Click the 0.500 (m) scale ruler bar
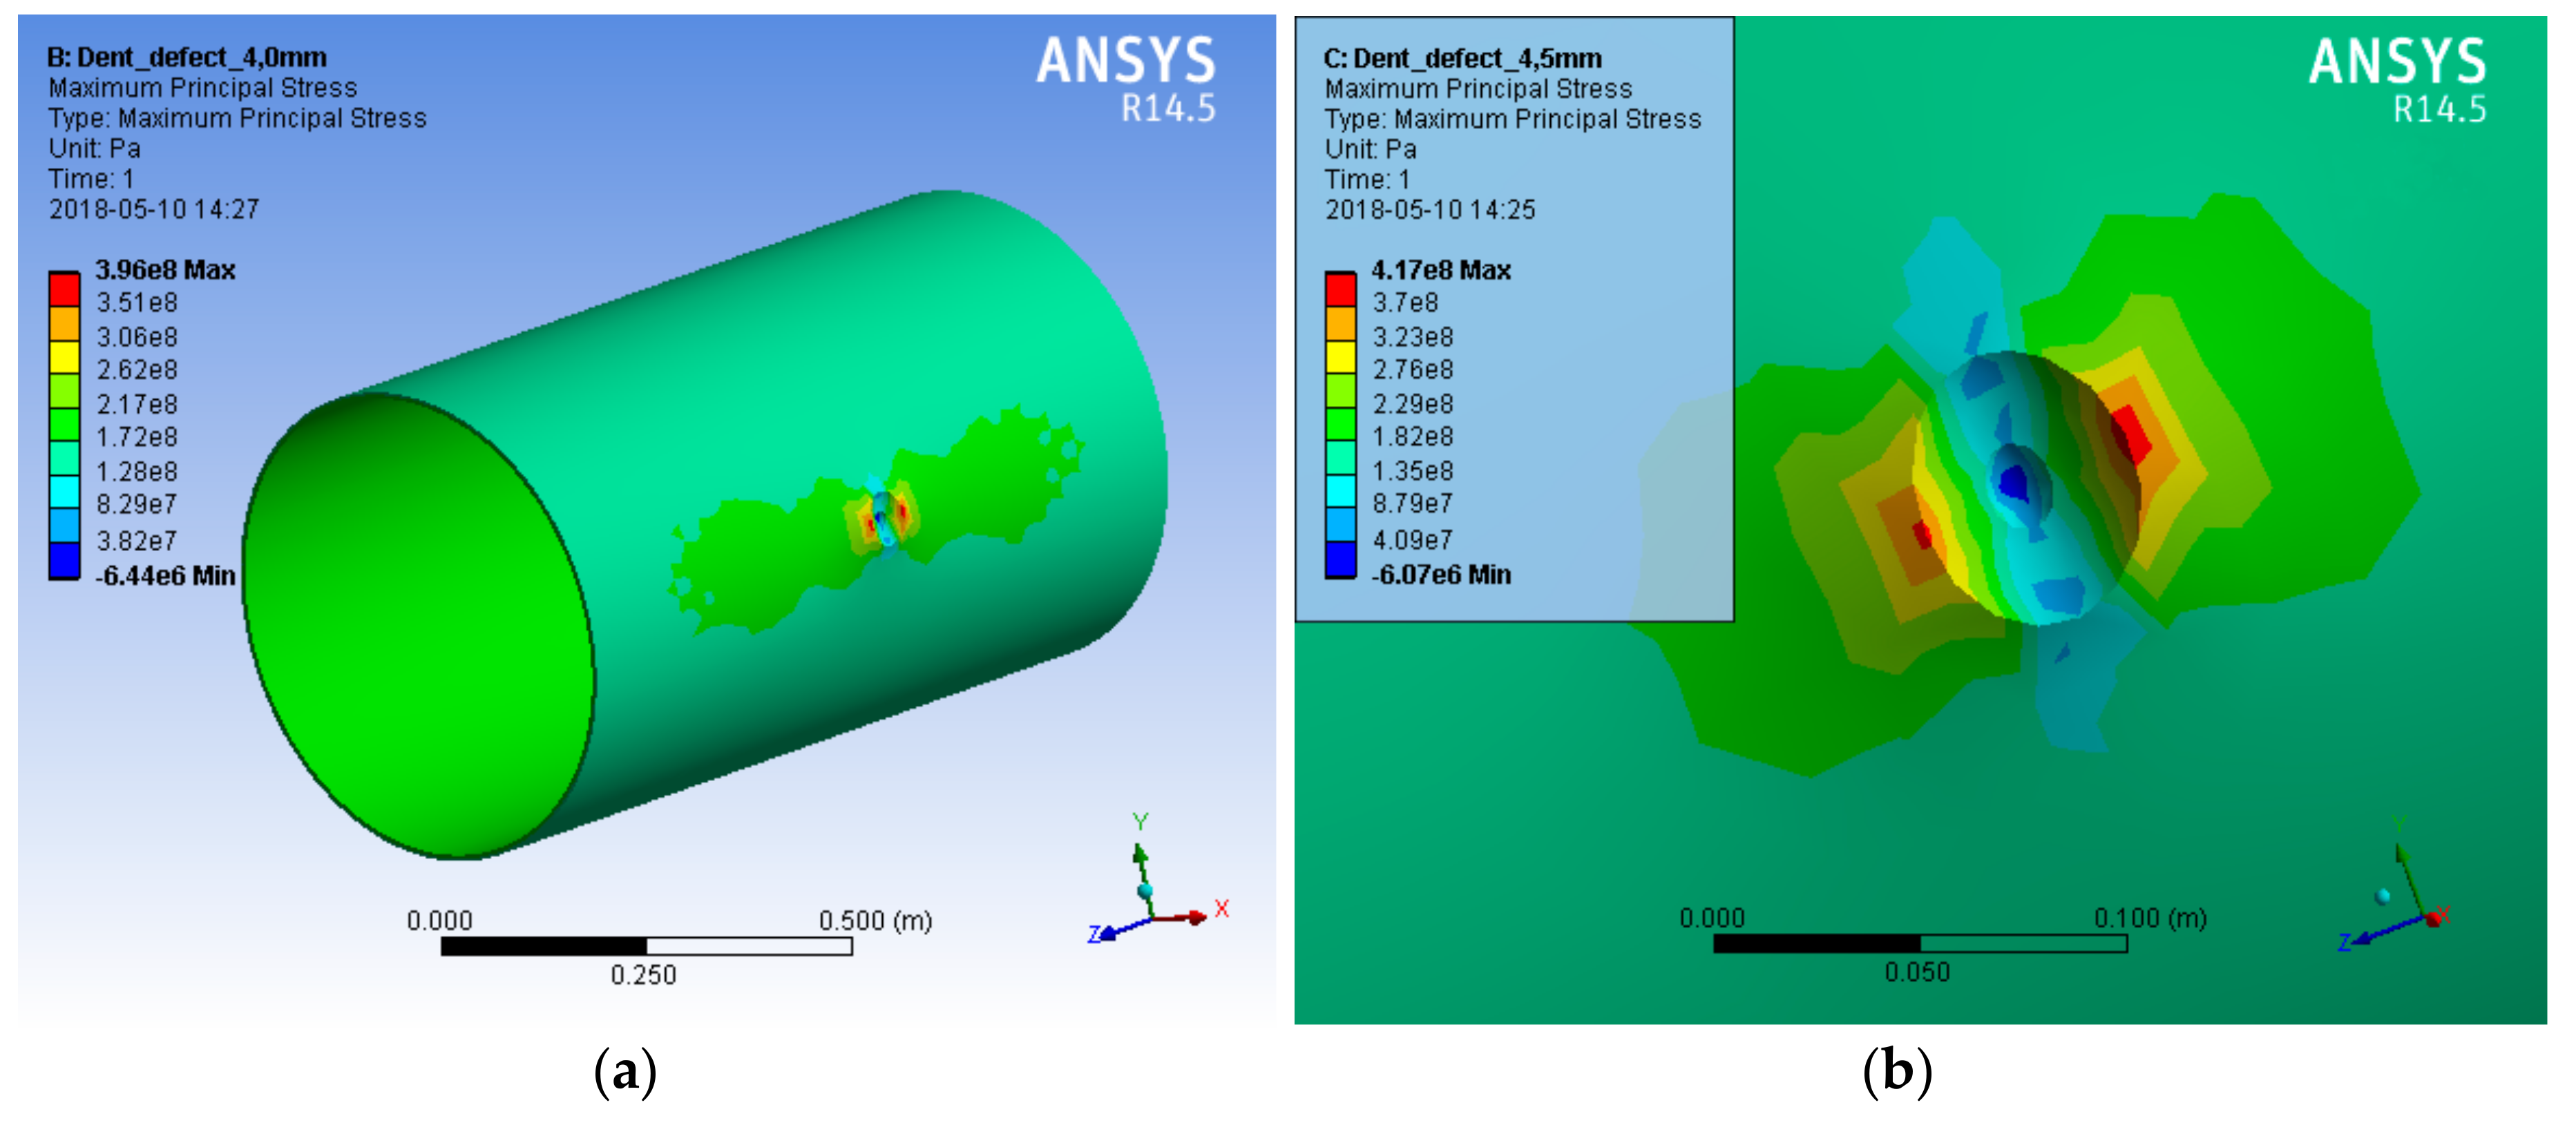 coord(646,946)
